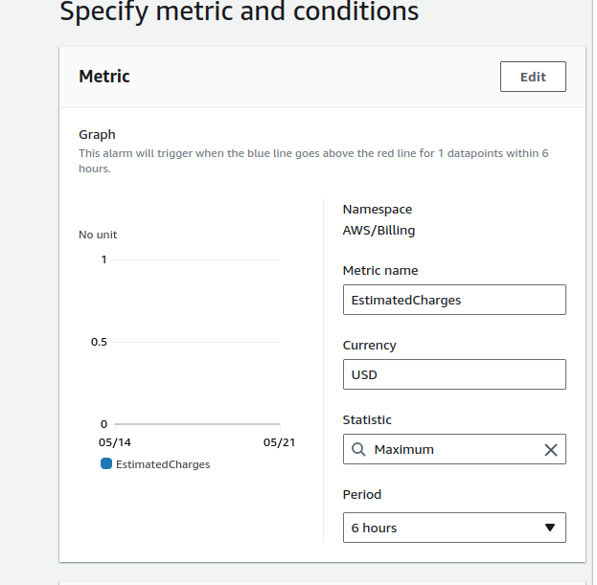Click the Currency field containing USD
Image resolution: width=597 pixels, height=585 pixels.
point(454,374)
